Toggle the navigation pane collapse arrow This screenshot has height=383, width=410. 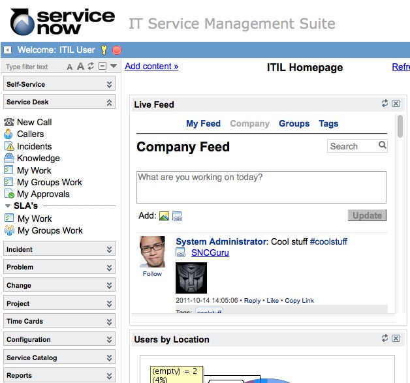click(7, 50)
